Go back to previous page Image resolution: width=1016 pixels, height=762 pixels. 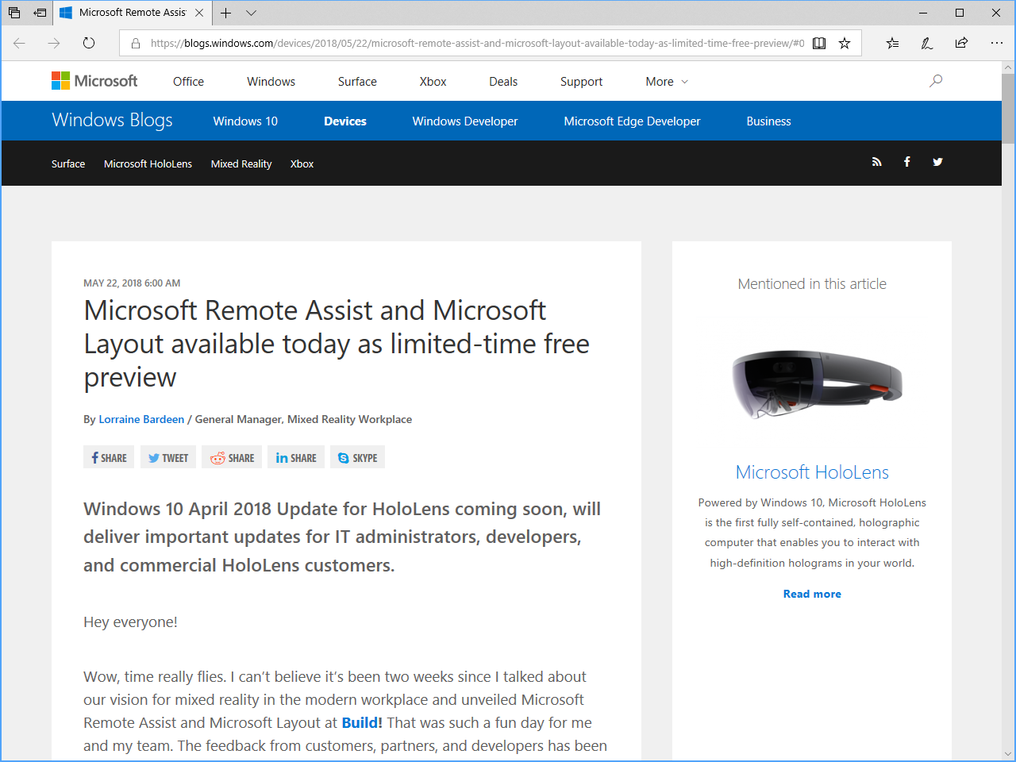(x=20, y=43)
